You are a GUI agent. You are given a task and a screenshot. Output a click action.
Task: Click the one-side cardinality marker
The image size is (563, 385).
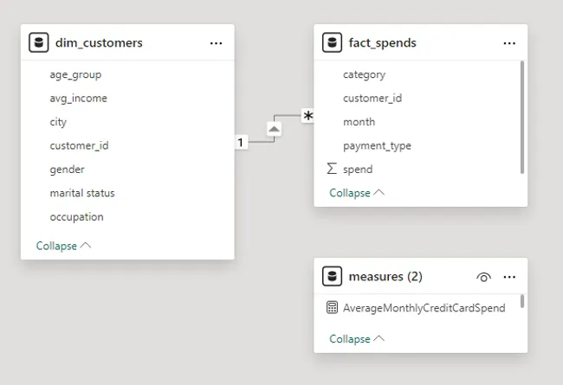pos(241,141)
